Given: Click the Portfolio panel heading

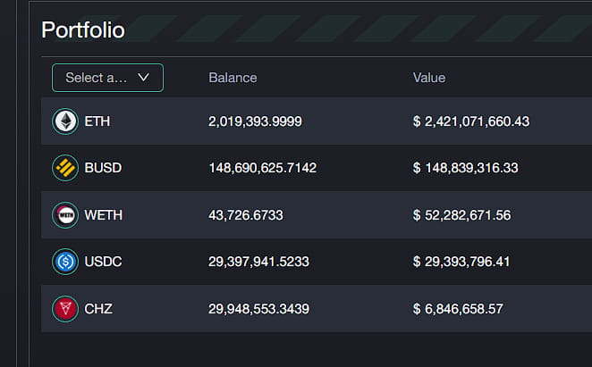Looking at the screenshot, I should (x=83, y=29).
